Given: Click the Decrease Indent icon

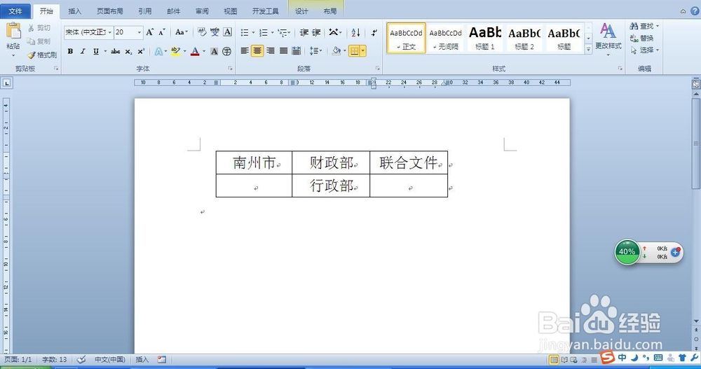Looking at the screenshot, I should [x=304, y=32].
